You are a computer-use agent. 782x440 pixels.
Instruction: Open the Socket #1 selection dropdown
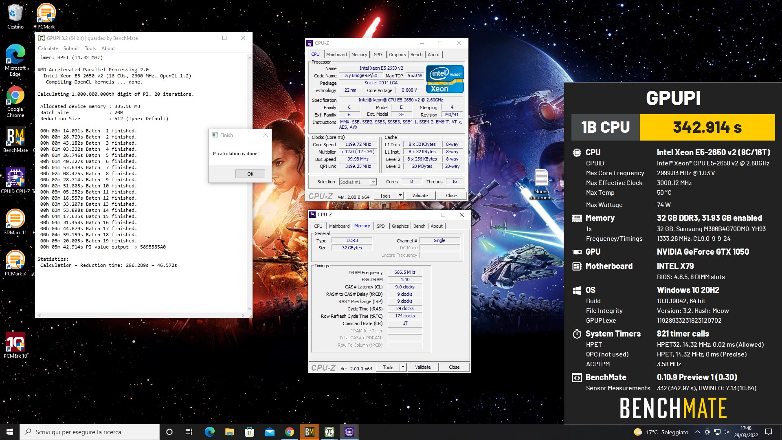(x=358, y=182)
